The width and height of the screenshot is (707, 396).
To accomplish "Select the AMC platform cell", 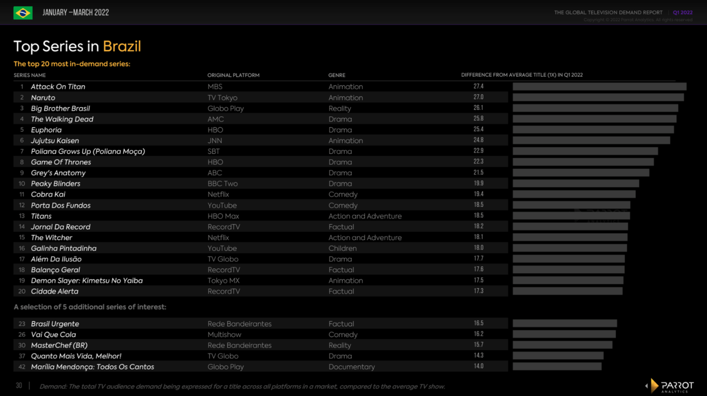I will (x=216, y=119).
